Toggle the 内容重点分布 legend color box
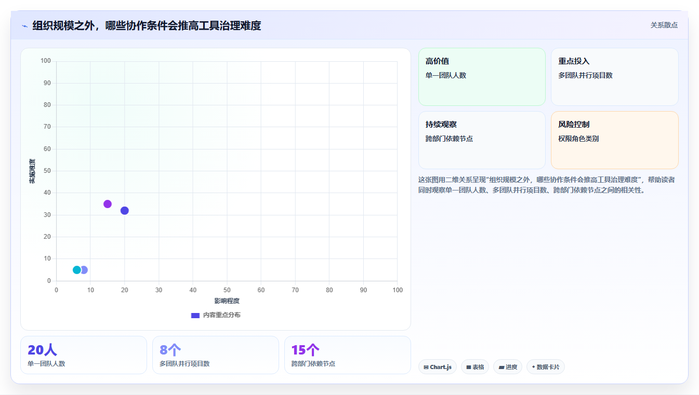The height and width of the screenshot is (395, 699). 195,315
